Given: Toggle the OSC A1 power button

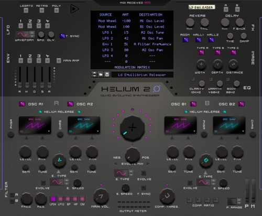Looking at the screenshot, I should (22, 104).
